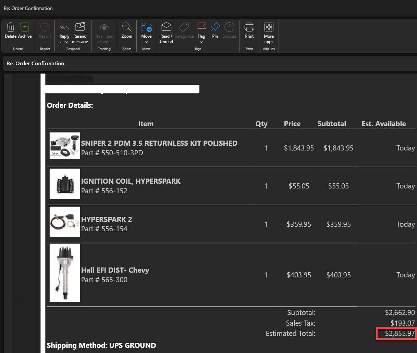Image resolution: width=417 pixels, height=353 pixels.
Task: Click part number 556-154
Action: click(114, 229)
